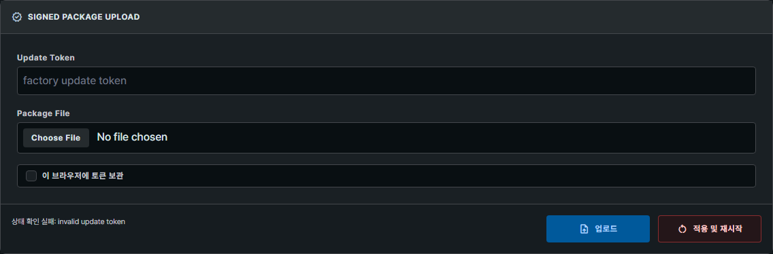Screen dimensions: 773x254
Task: Click empty space in the token storage row
Action: click(439, 176)
